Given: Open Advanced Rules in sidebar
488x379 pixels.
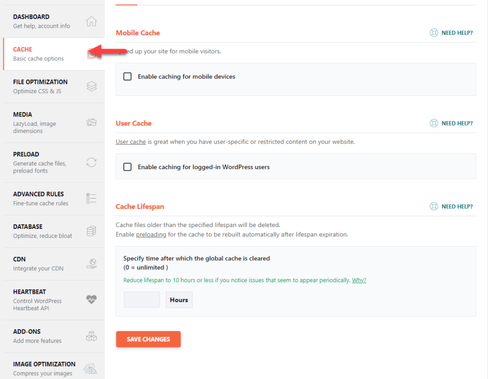Looking at the screenshot, I should 54,199.
